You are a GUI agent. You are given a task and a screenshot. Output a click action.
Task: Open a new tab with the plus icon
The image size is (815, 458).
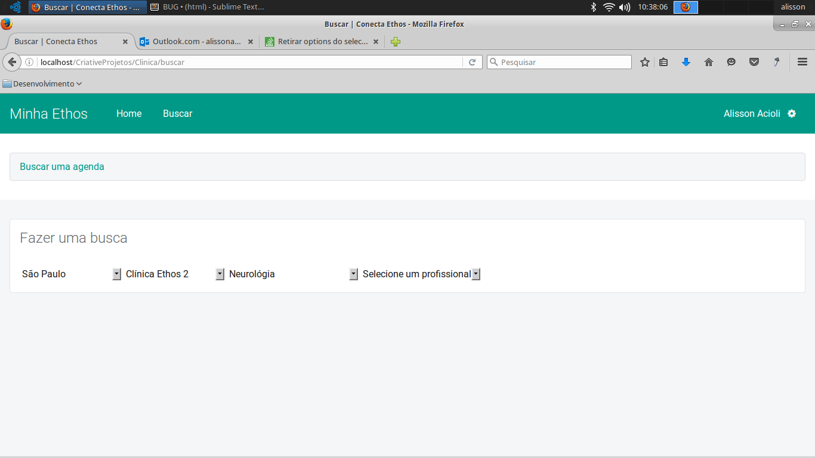coord(396,42)
